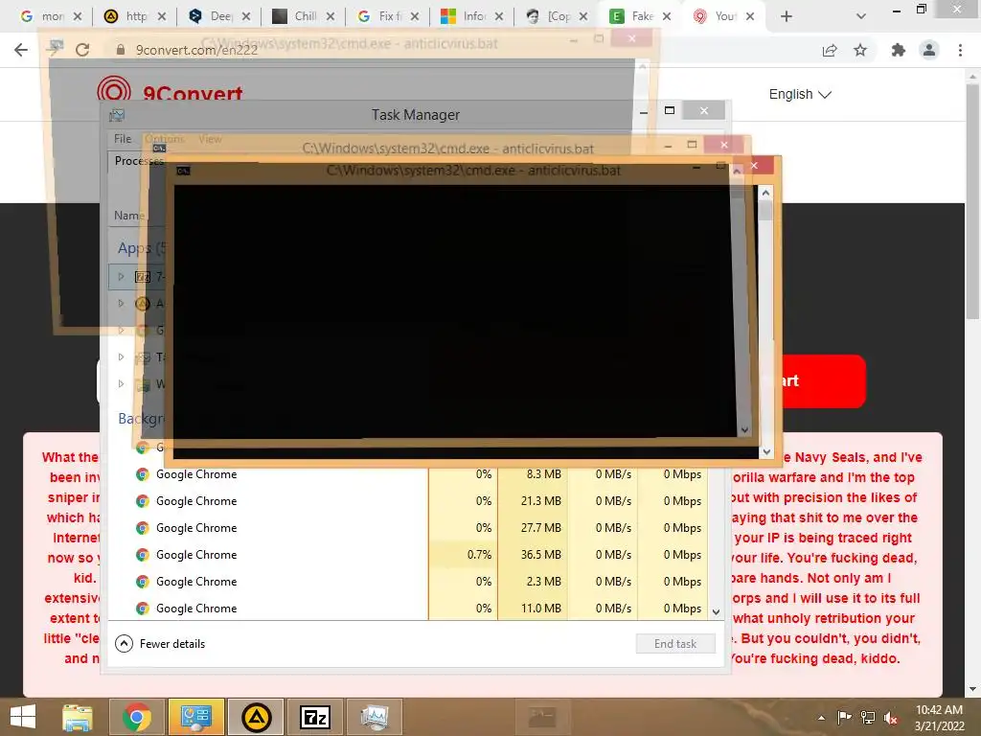
Task: Click front cmd window scroll-up arrow
Action: (x=765, y=194)
